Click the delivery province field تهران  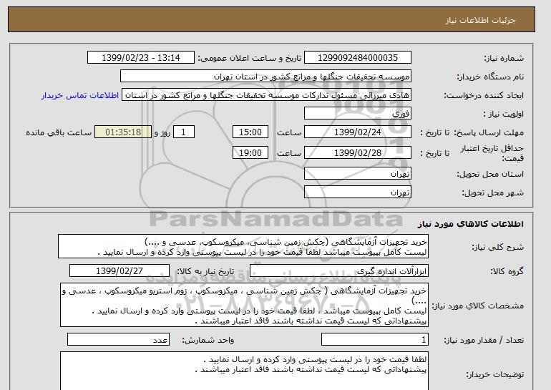358,174
